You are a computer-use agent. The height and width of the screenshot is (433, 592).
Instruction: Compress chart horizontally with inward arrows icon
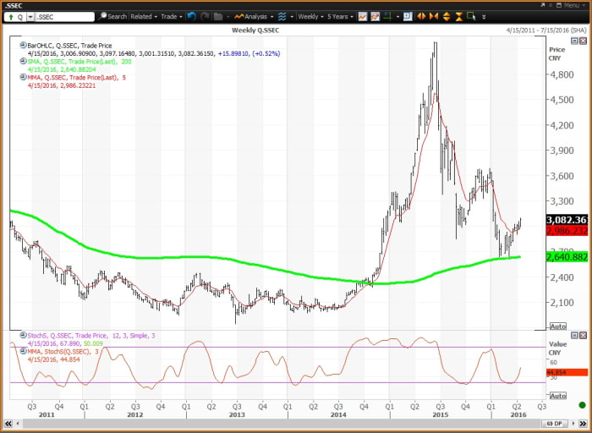(435, 16)
